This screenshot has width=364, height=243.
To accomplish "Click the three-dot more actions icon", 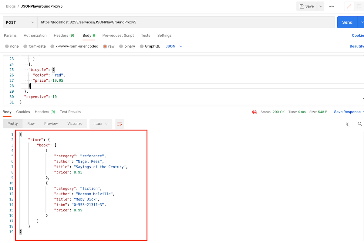I will click(331, 6).
